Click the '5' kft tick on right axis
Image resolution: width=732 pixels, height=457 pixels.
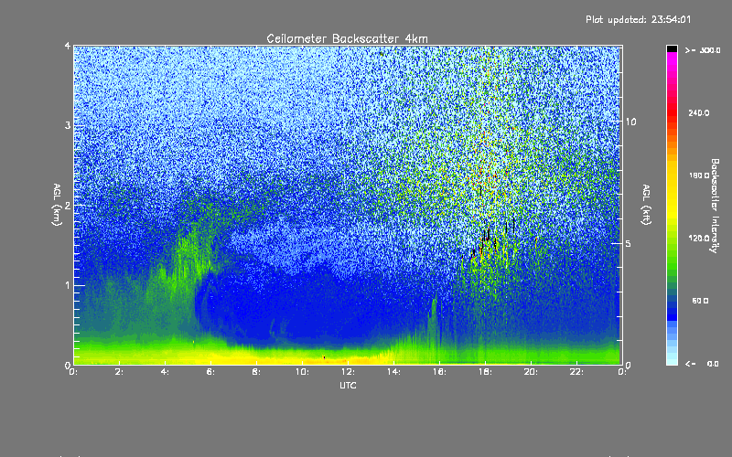tap(628, 243)
